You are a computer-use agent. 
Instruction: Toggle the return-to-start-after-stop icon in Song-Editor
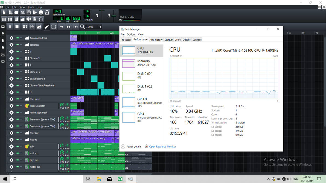(x=75, y=27)
